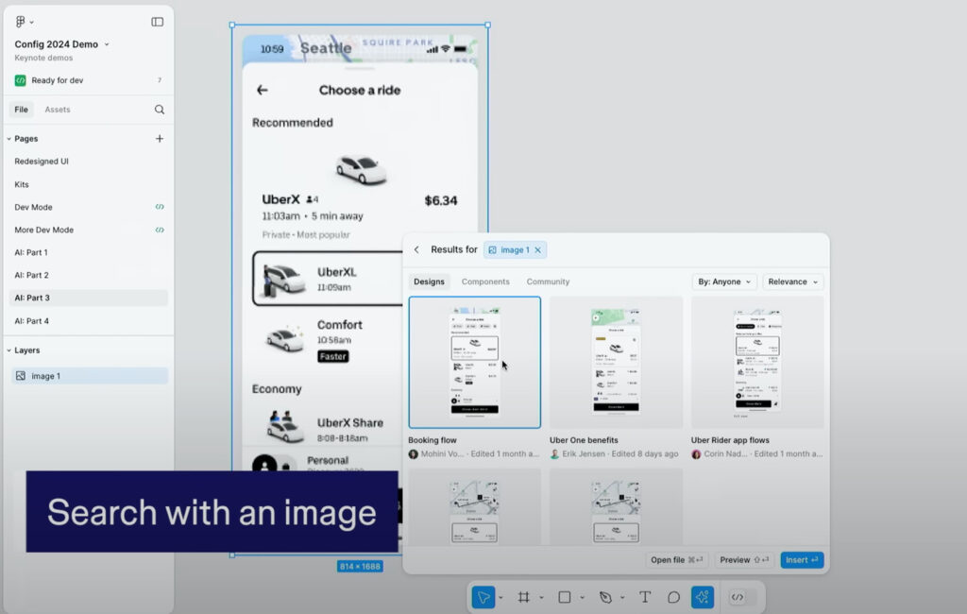
Task: Open the Pen tool options arrow
Action: [622, 597]
